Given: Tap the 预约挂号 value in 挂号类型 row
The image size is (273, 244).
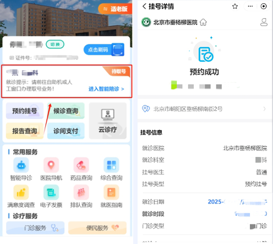Looking at the screenshot, I should (256, 184).
